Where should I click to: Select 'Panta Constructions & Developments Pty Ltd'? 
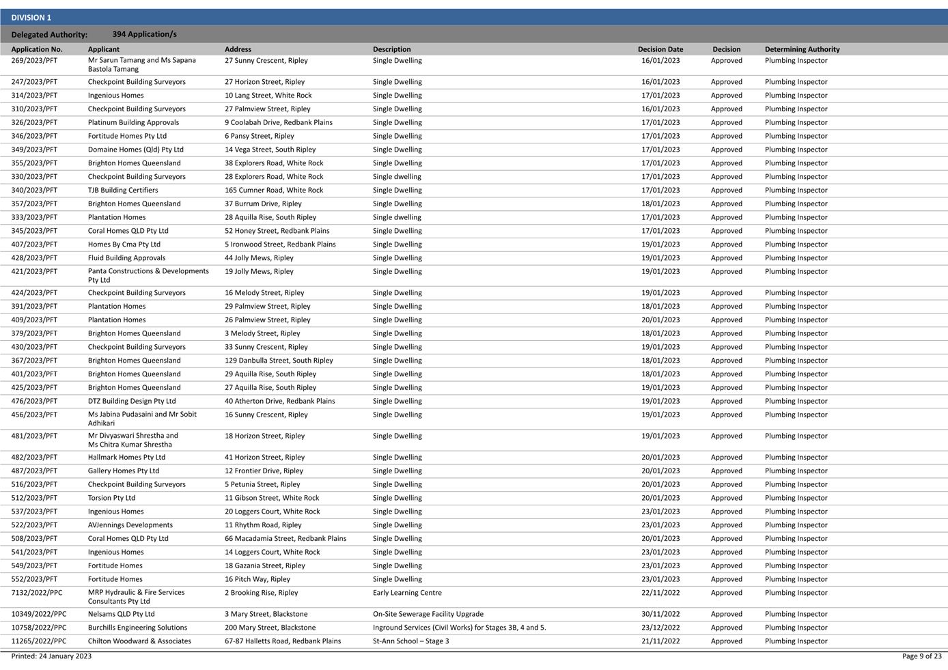[x=148, y=275]
